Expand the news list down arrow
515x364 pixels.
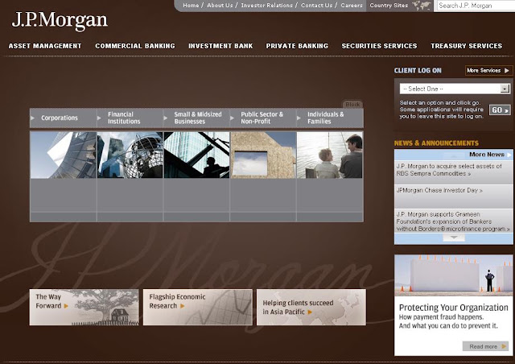[x=454, y=238]
